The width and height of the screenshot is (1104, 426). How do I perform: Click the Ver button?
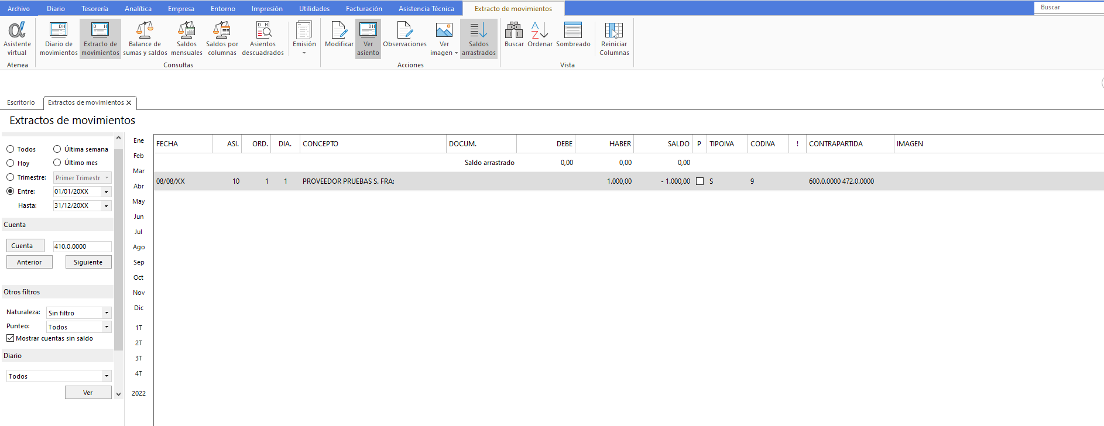88,393
